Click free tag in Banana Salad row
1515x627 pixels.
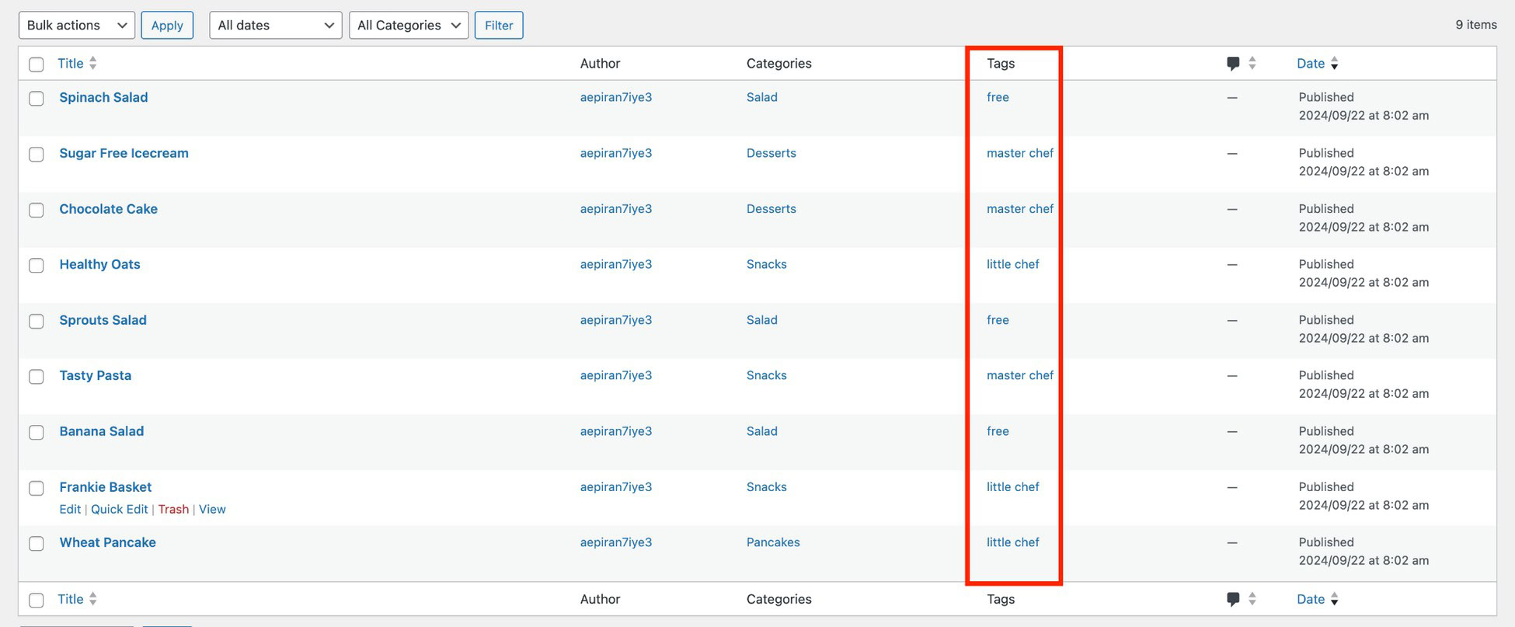point(998,431)
